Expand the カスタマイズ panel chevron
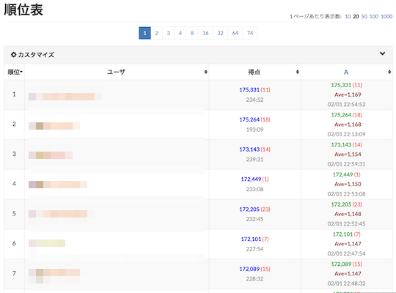 click(x=382, y=53)
